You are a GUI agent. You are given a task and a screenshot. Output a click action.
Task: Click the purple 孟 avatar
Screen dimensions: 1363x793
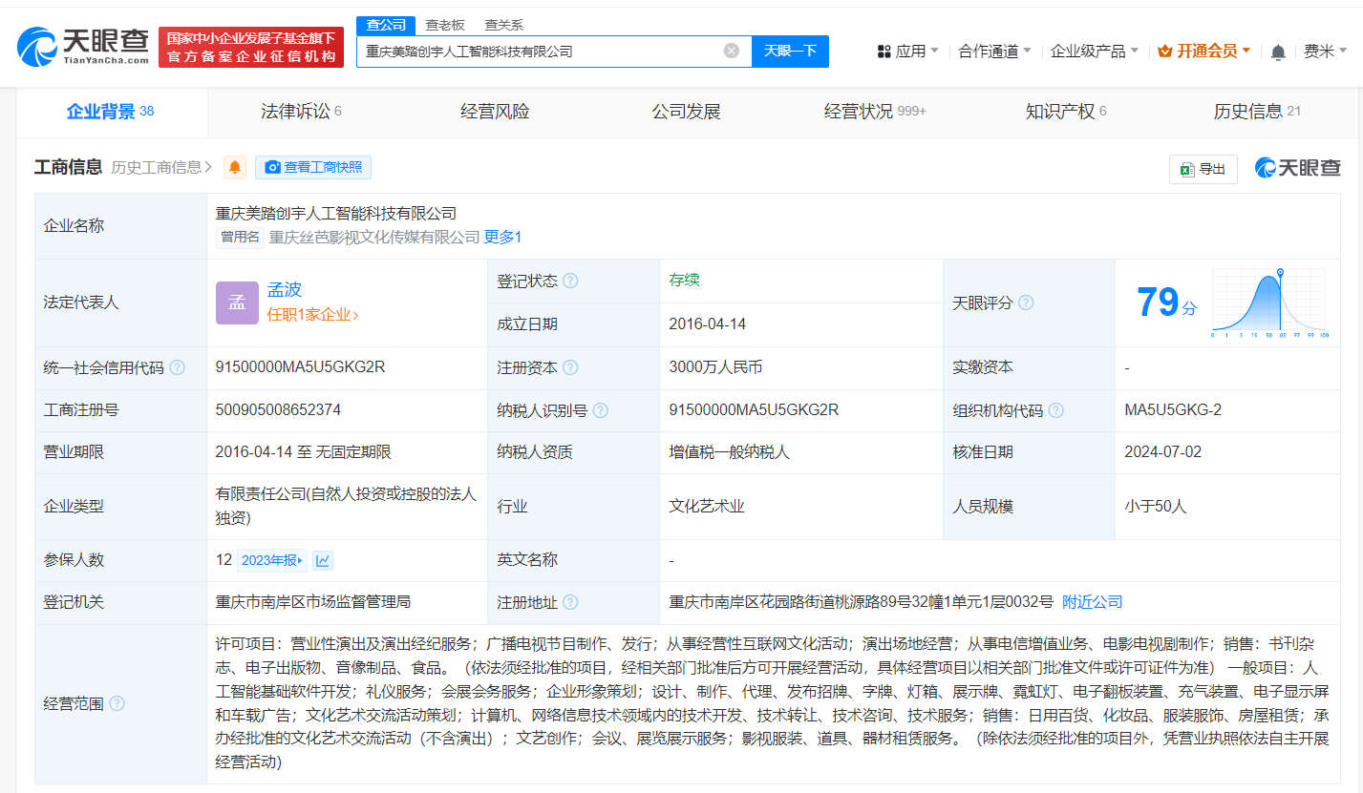pos(237,303)
